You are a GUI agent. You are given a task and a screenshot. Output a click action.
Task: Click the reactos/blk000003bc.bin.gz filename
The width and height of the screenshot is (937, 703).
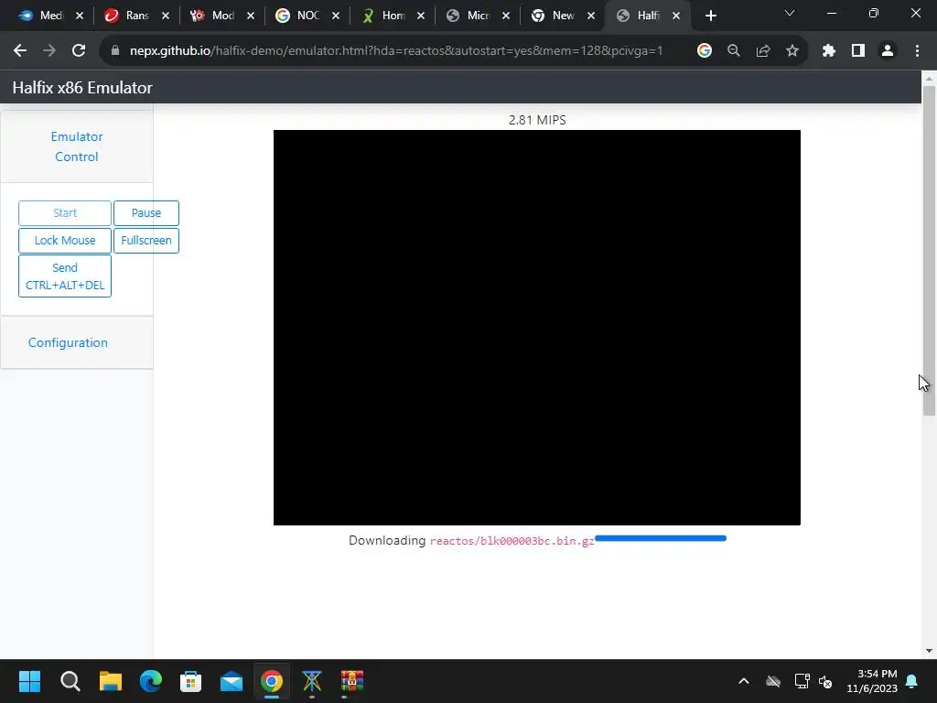[512, 541]
